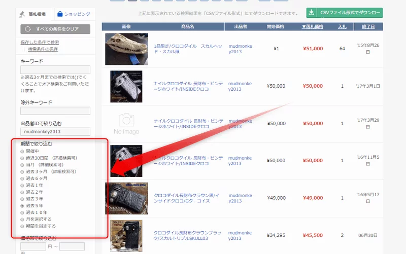This screenshot has width=406, height=254.
Task: Select the 開催中 period radio button
Action: [x=22, y=151]
